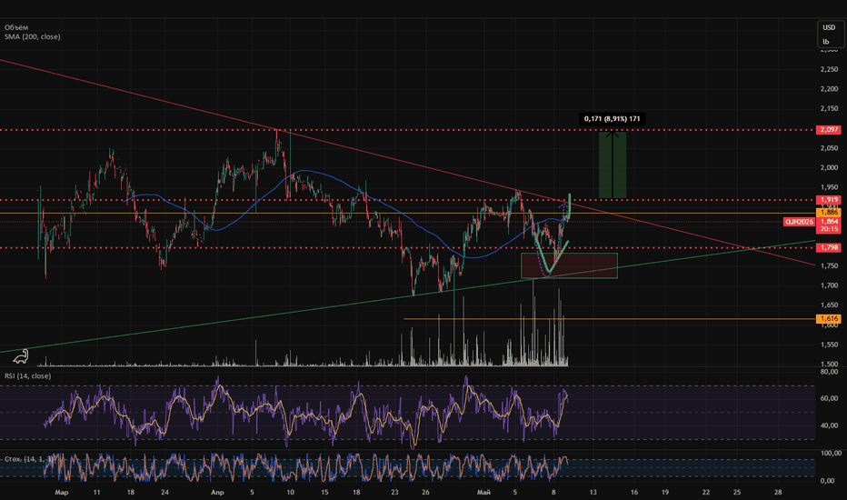This screenshot has height=500, width=847.
Task: Select the lb unit label
Action: pos(826,42)
